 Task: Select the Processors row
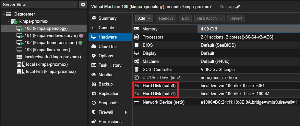(216, 37)
